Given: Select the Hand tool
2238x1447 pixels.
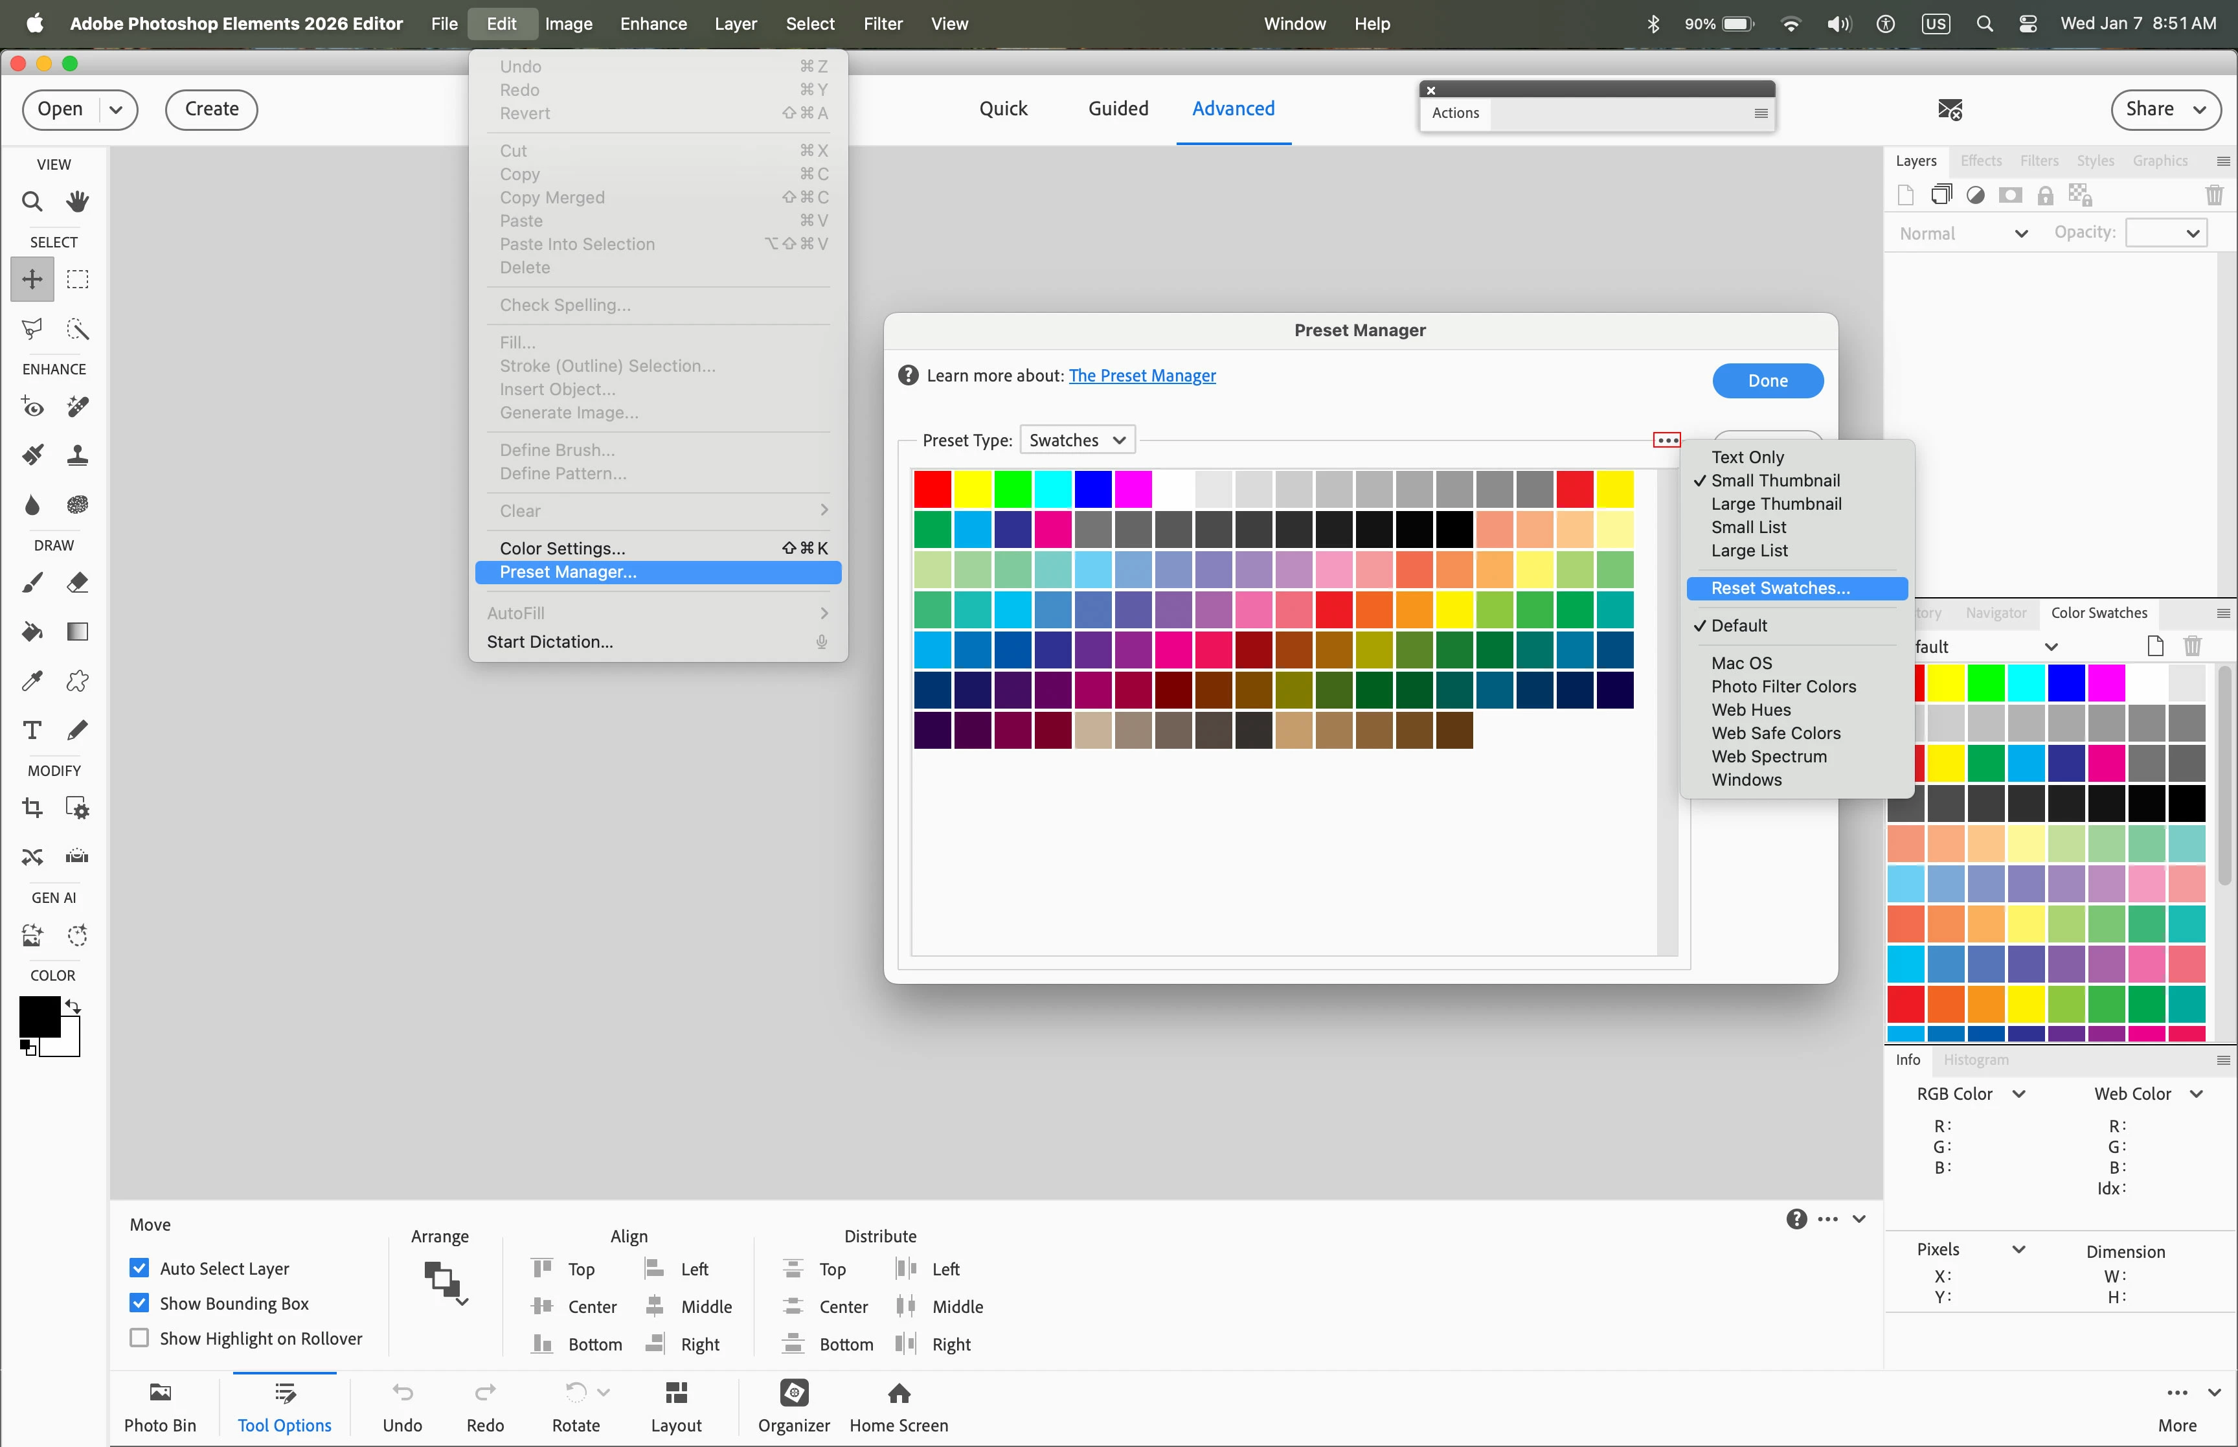Looking at the screenshot, I should point(77,201).
